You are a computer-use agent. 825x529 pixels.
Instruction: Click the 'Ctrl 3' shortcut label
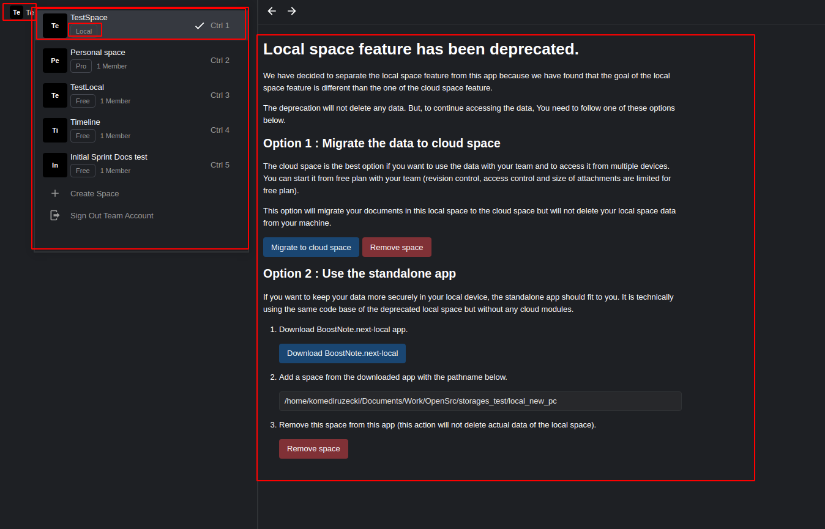pos(220,95)
